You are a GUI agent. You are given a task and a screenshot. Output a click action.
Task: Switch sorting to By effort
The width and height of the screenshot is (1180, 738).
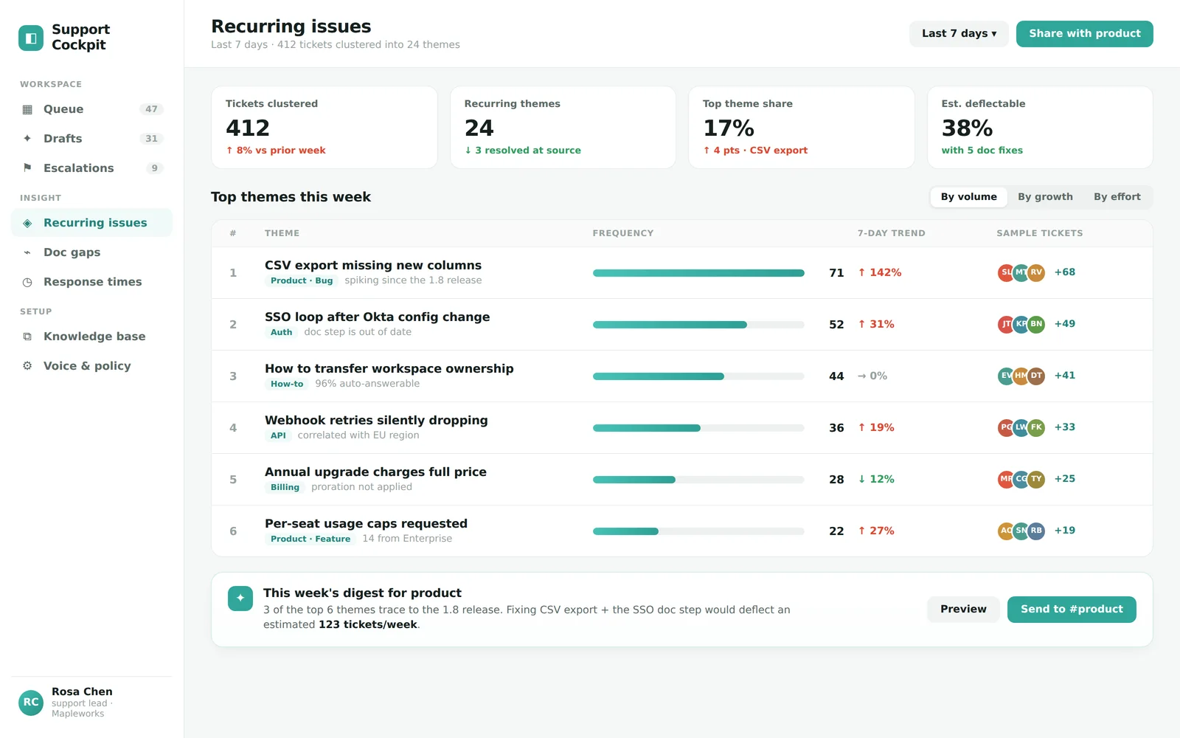(1117, 197)
